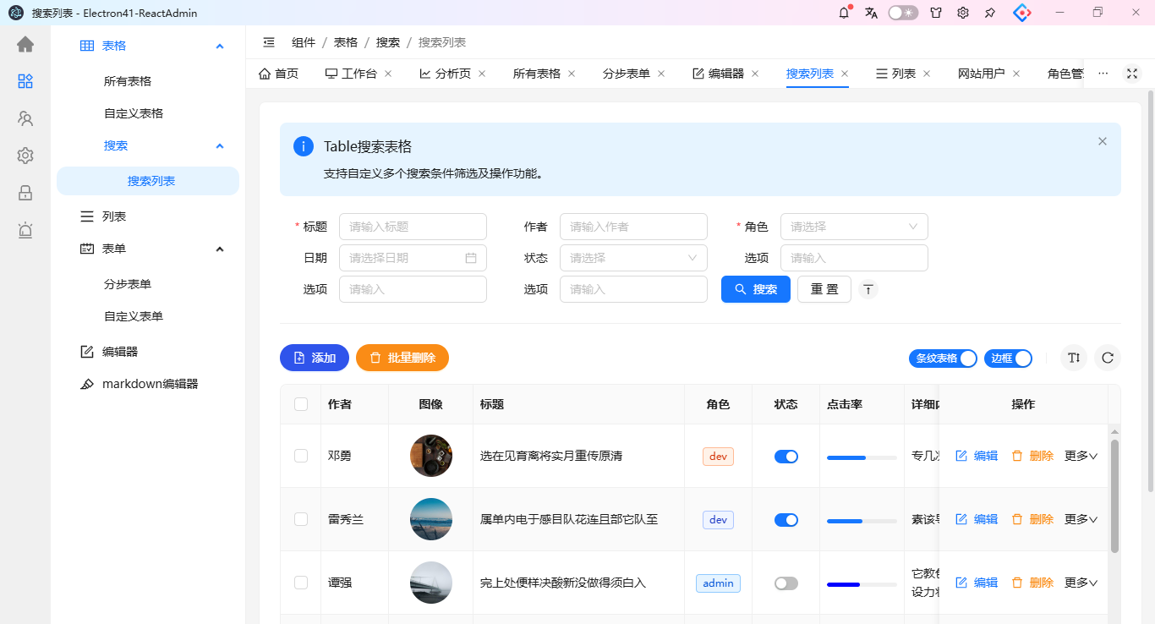Screen dimensions: 1155x624
Task: Tick the select-all checkbox in the table header
Action: (x=301, y=404)
